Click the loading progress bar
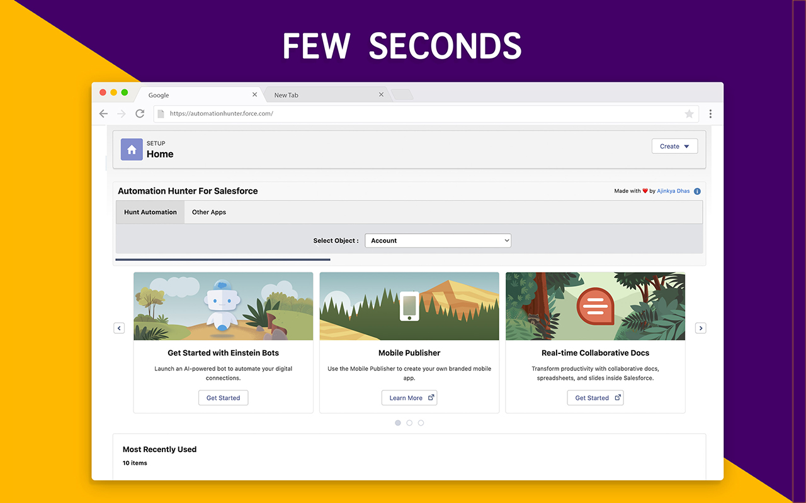The height and width of the screenshot is (503, 806). coord(223,259)
